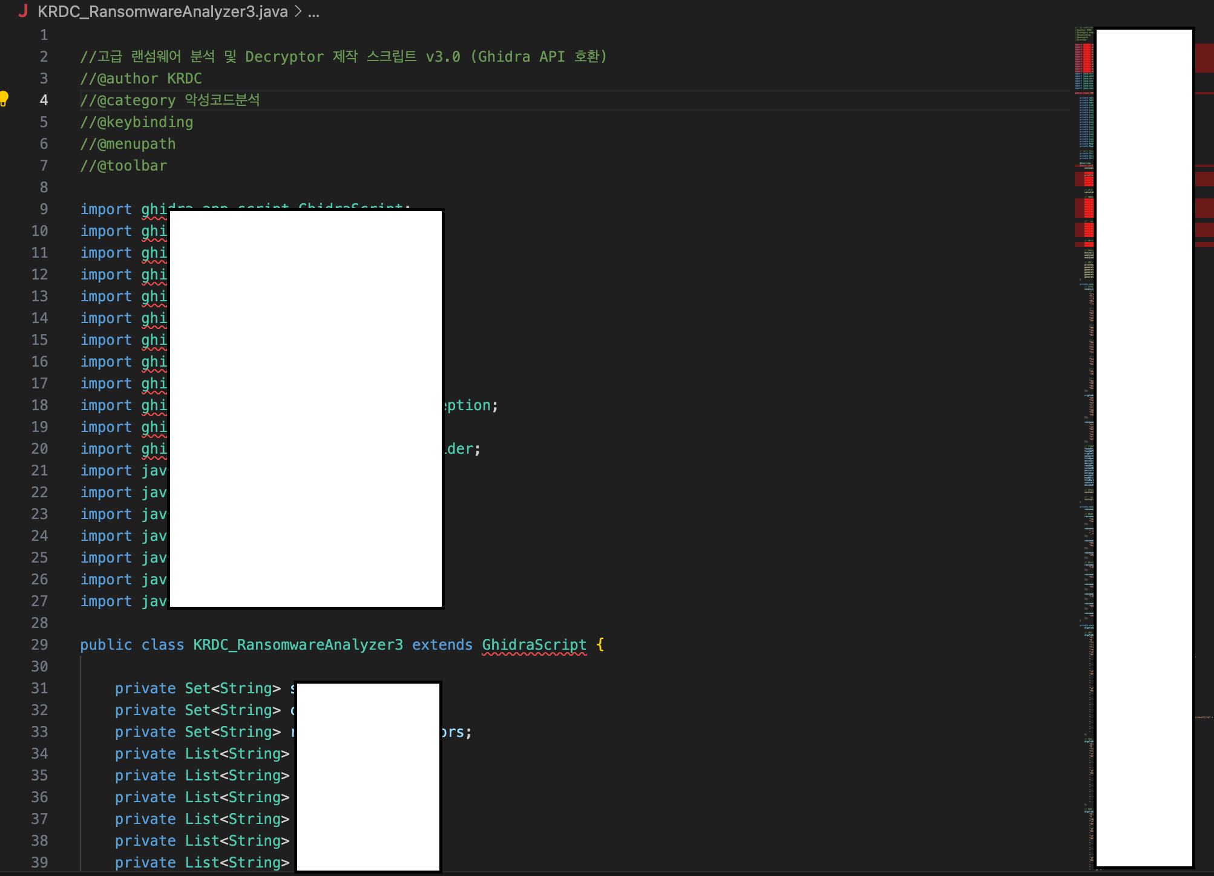Expand the breadcrumb ellipsis symbol picker

click(313, 11)
